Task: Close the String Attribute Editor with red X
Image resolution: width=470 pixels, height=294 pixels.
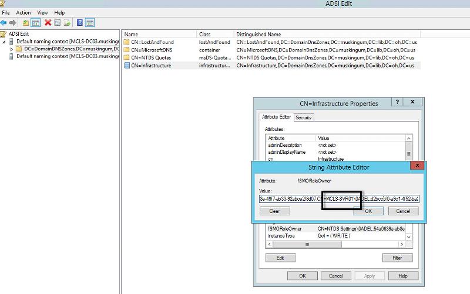Action: point(417,165)
